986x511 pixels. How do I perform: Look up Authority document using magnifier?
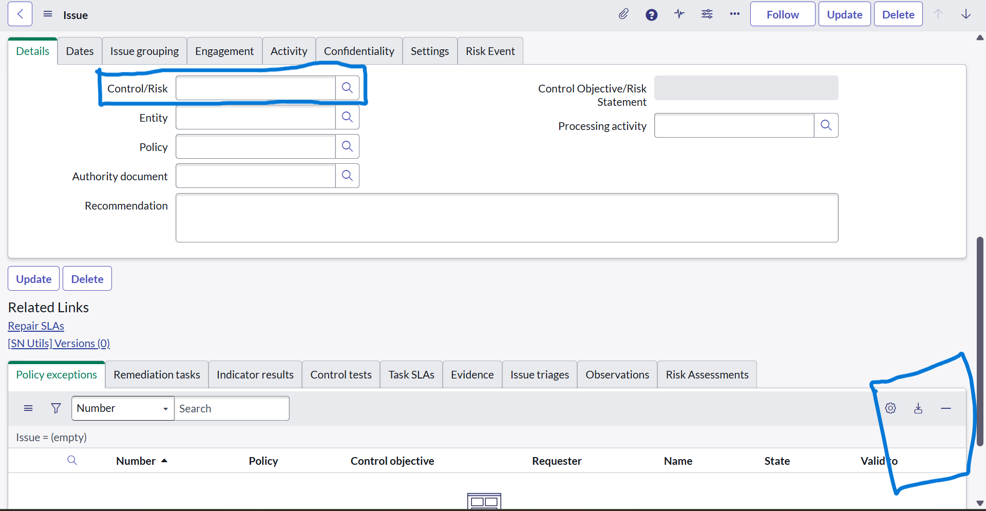click(347, 176)
